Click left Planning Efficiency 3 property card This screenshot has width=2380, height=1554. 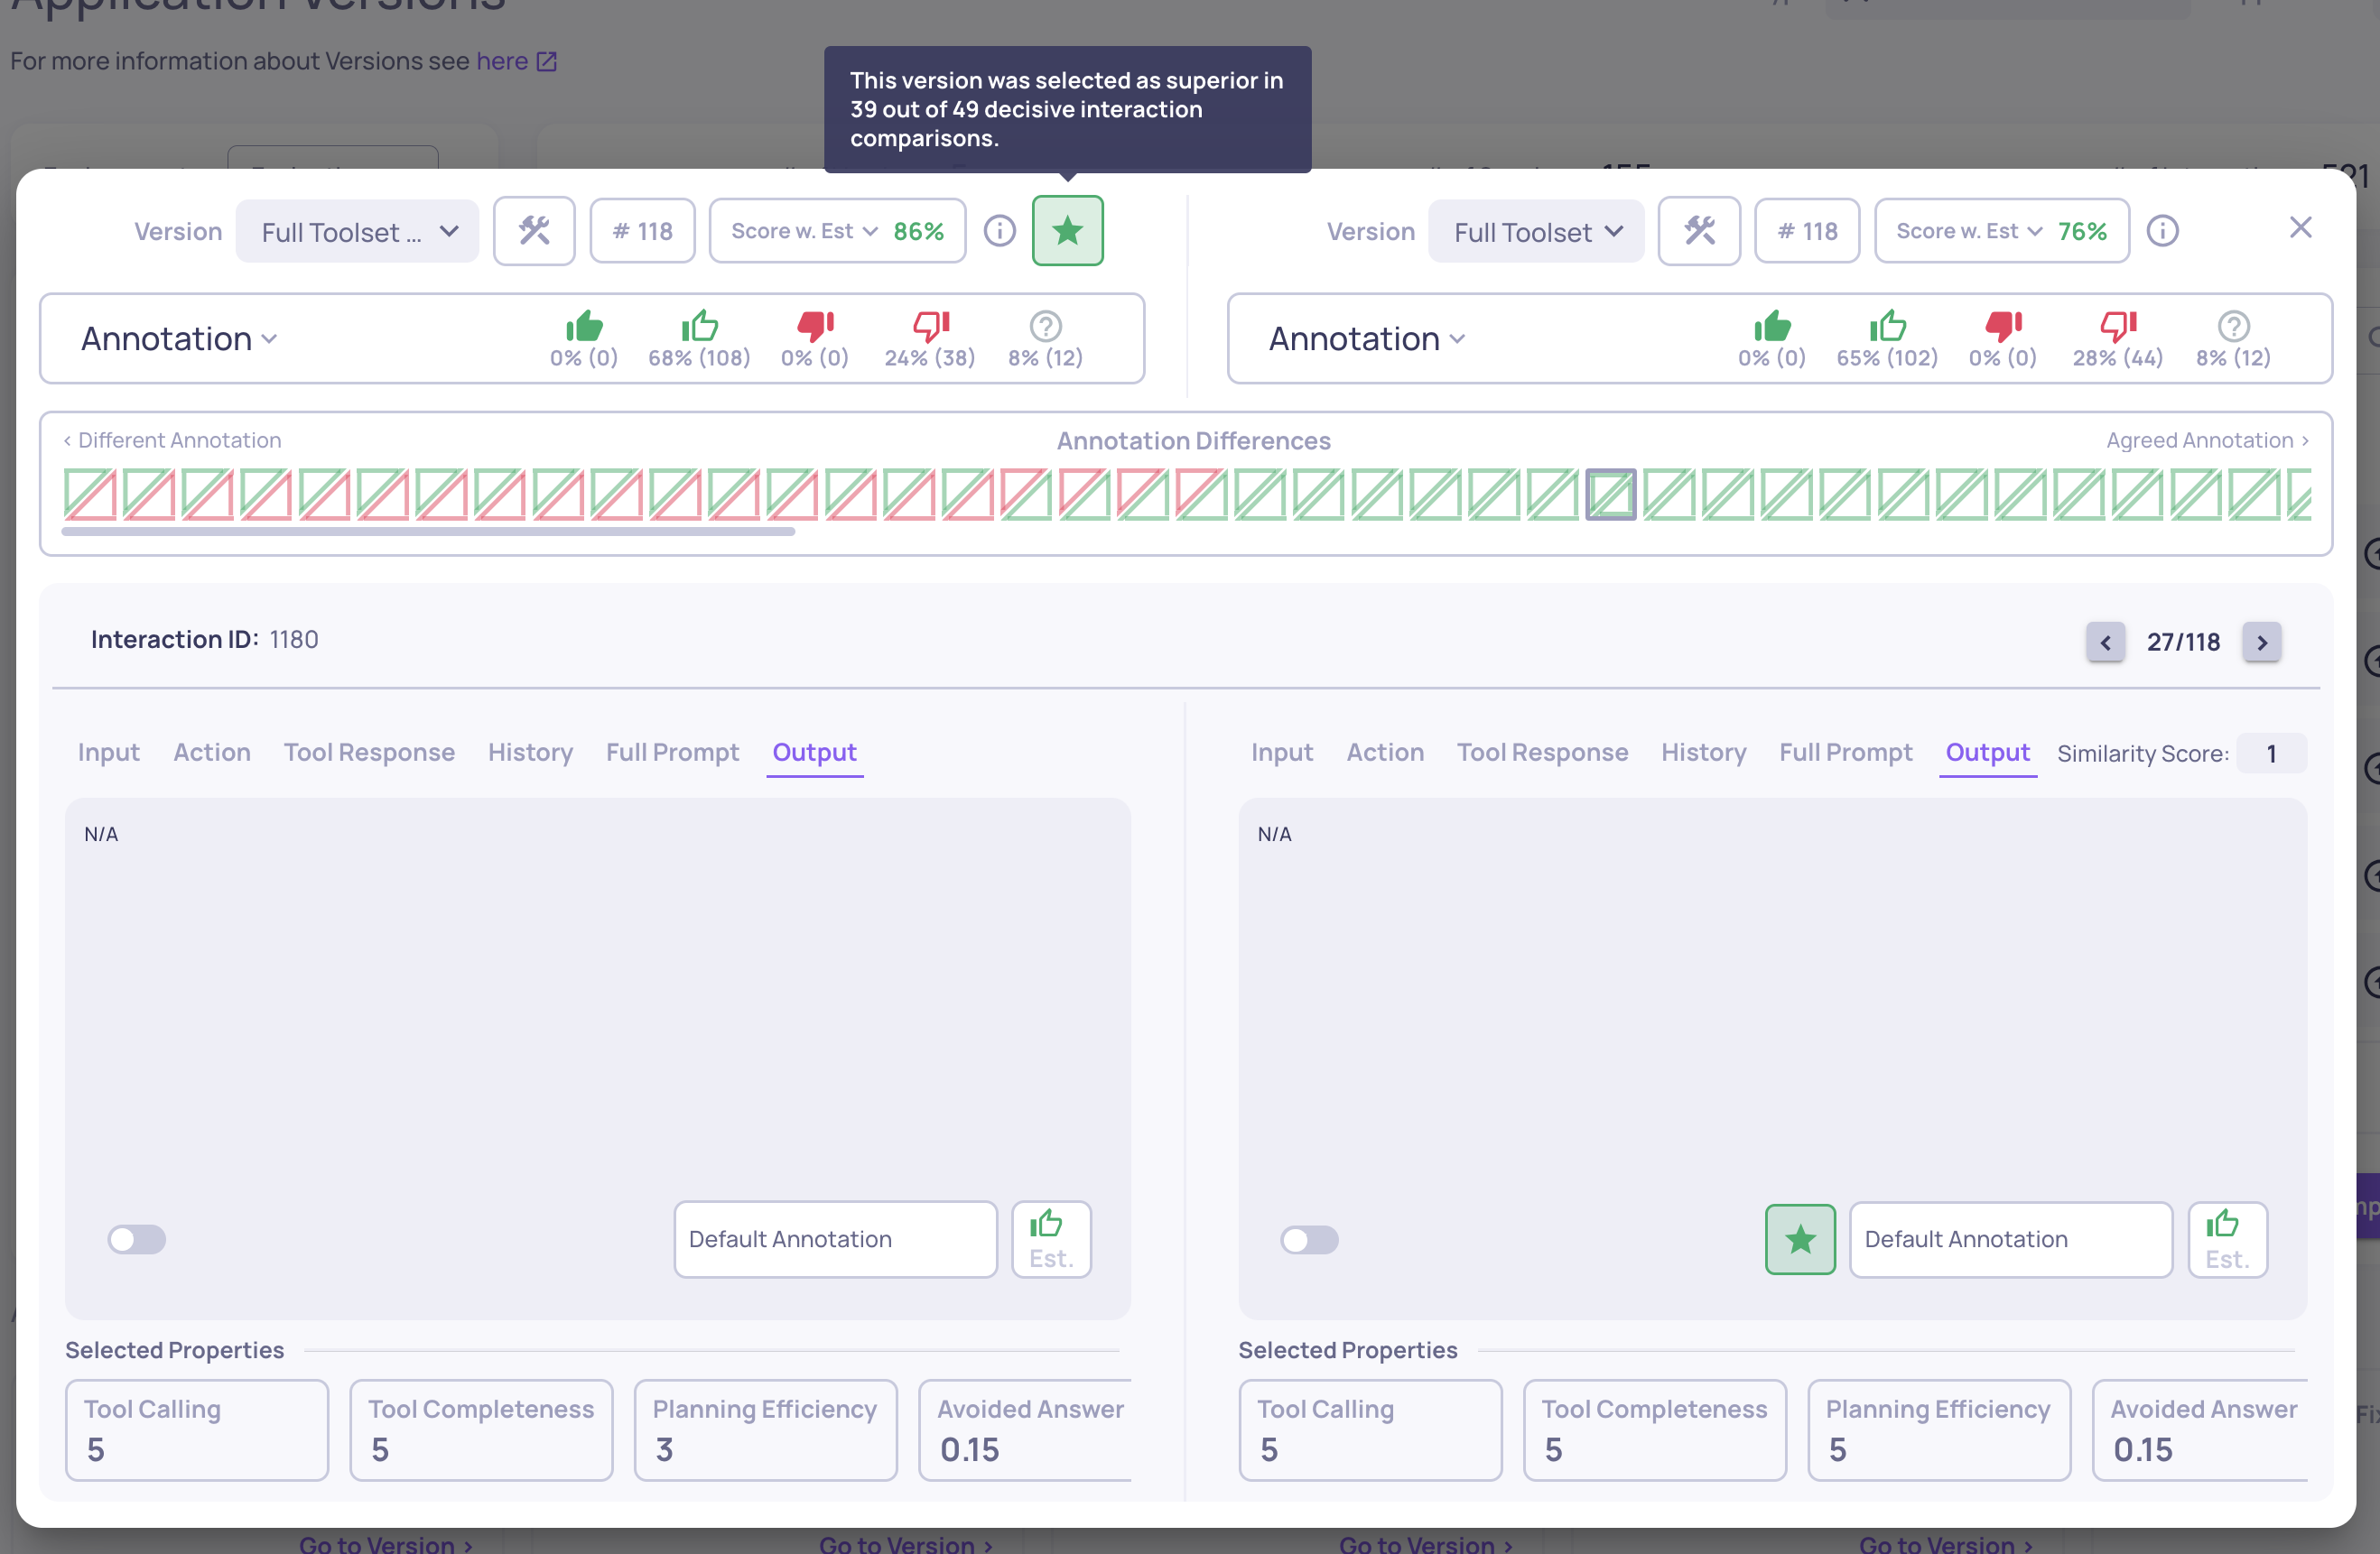click(765, 1430)
